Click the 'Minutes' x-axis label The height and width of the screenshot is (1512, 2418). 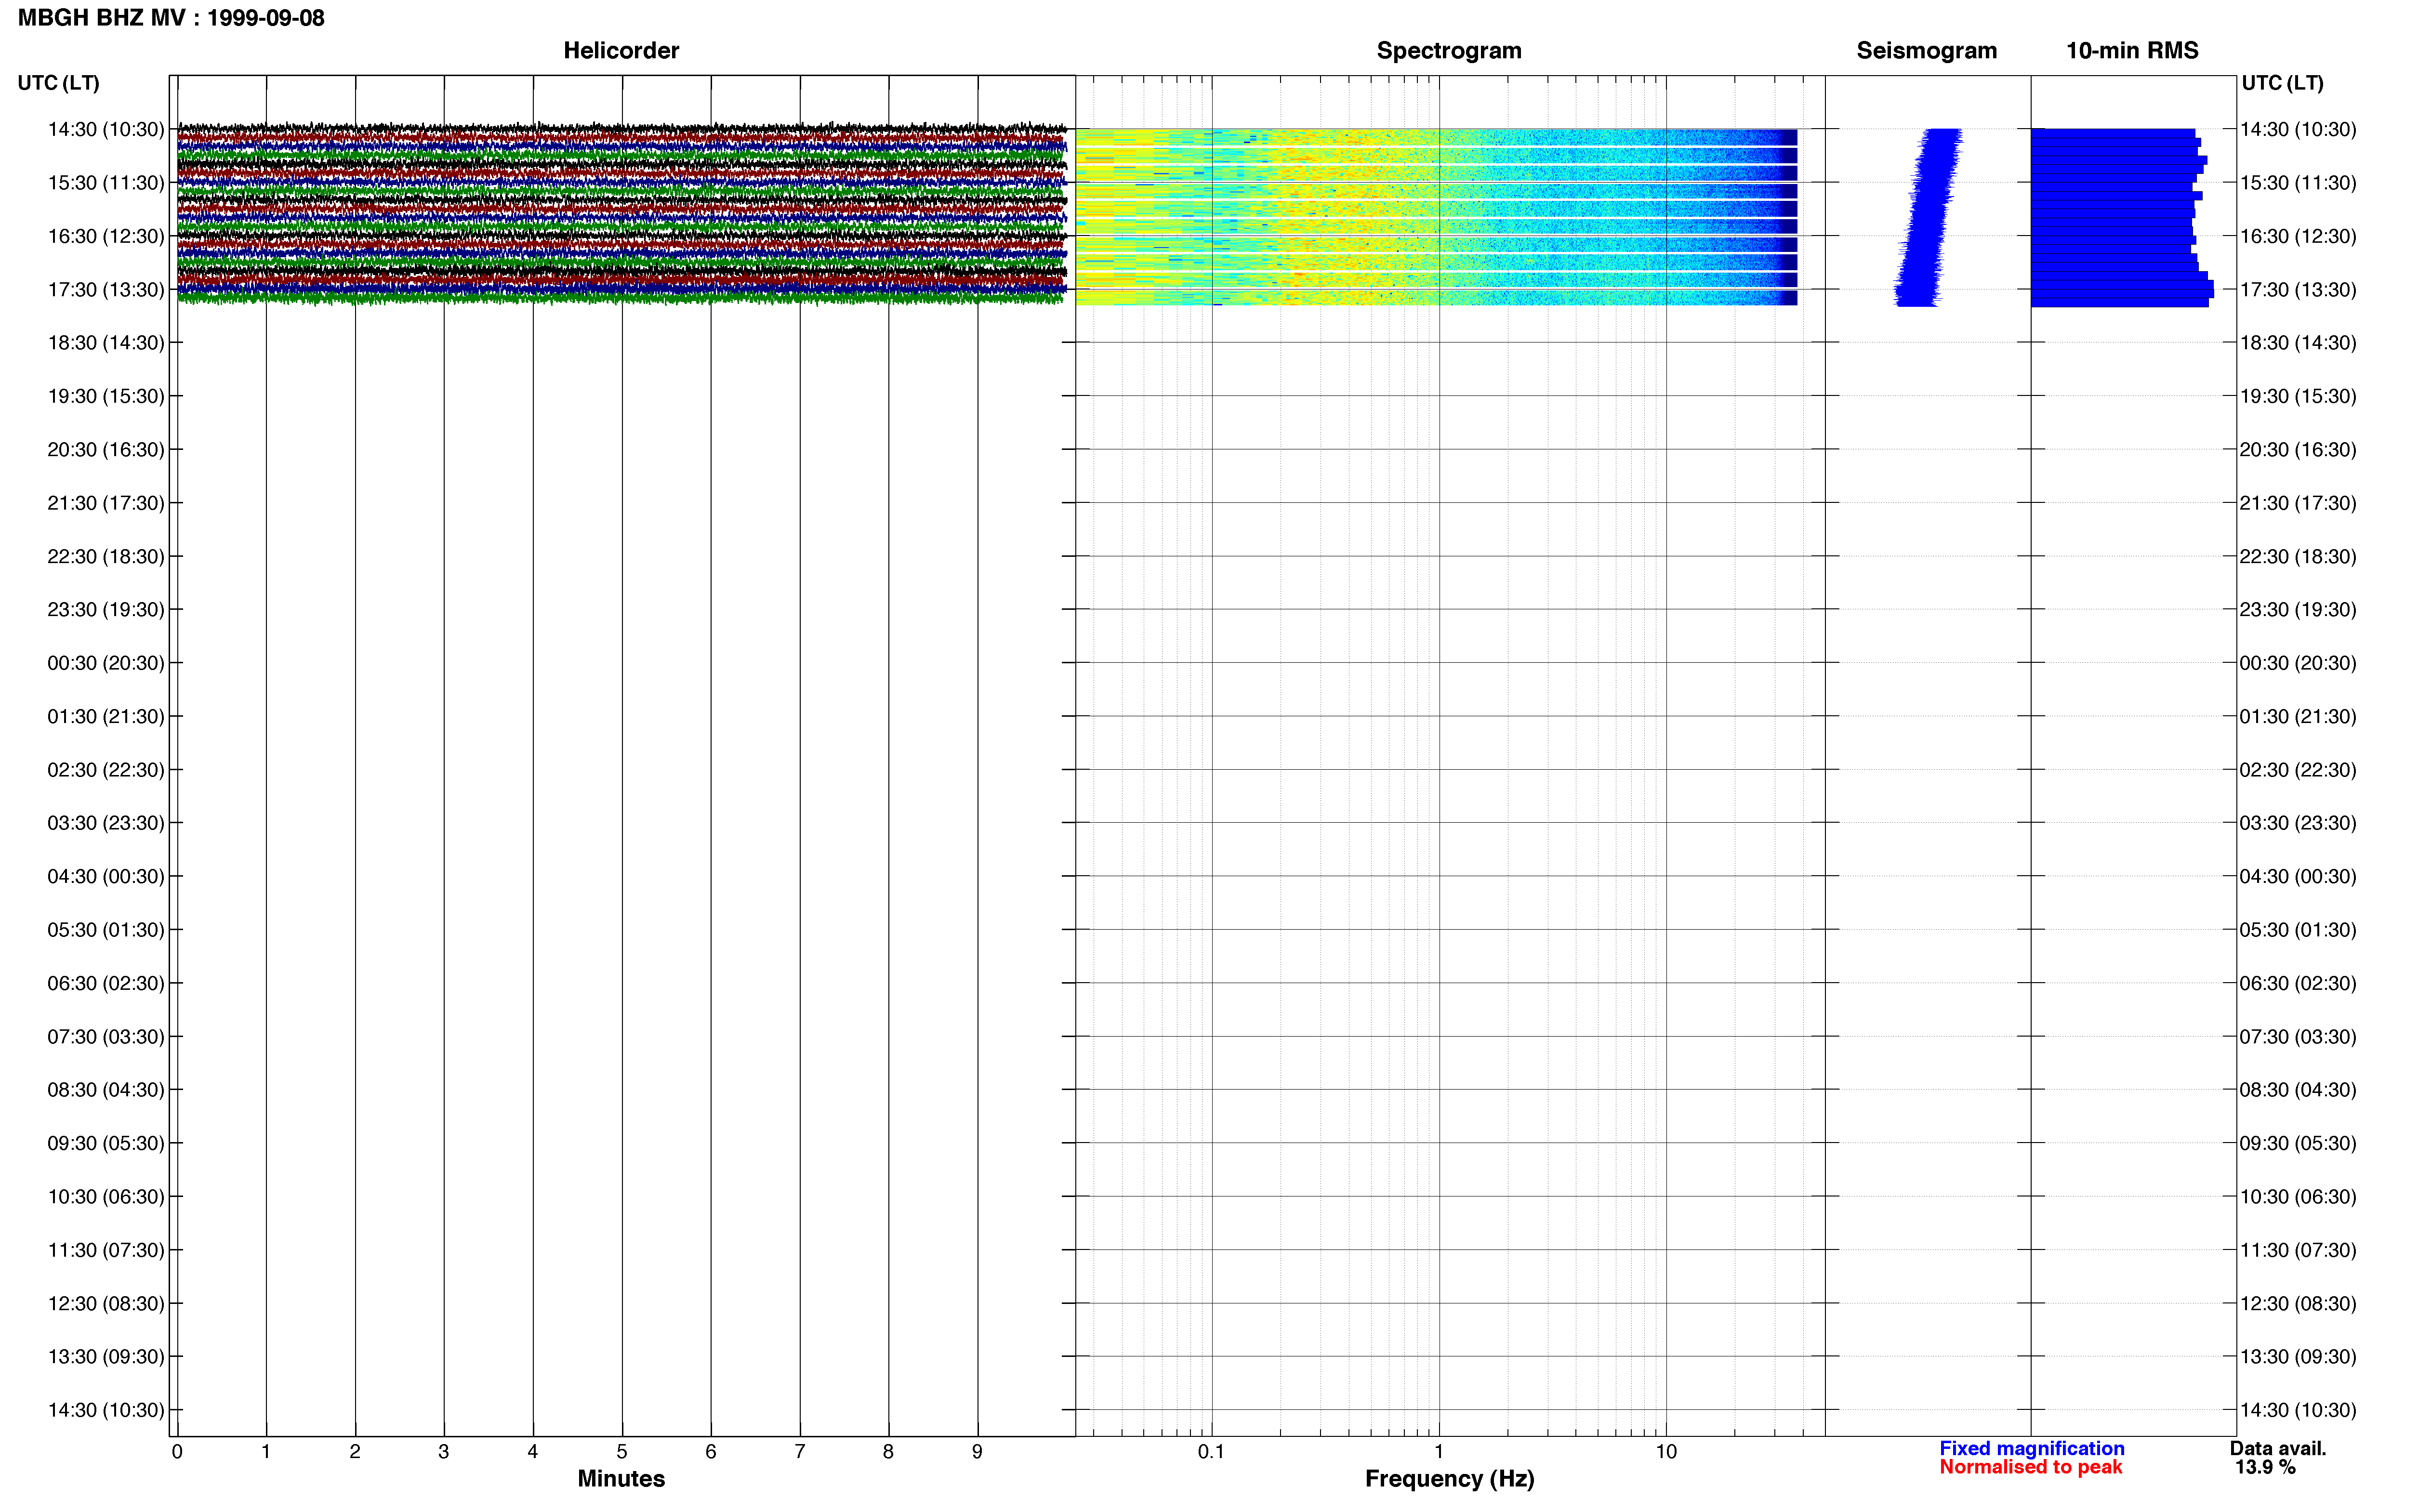pos(621,1478)
